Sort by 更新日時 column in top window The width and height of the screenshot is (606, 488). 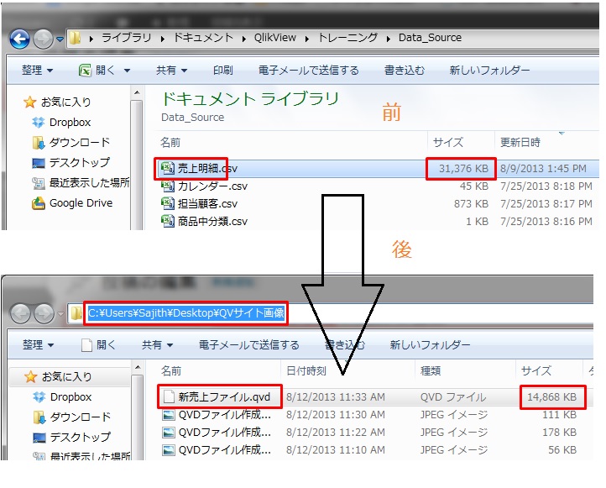520,142
